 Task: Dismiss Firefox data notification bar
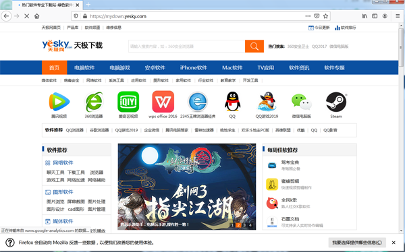(394, 243)
